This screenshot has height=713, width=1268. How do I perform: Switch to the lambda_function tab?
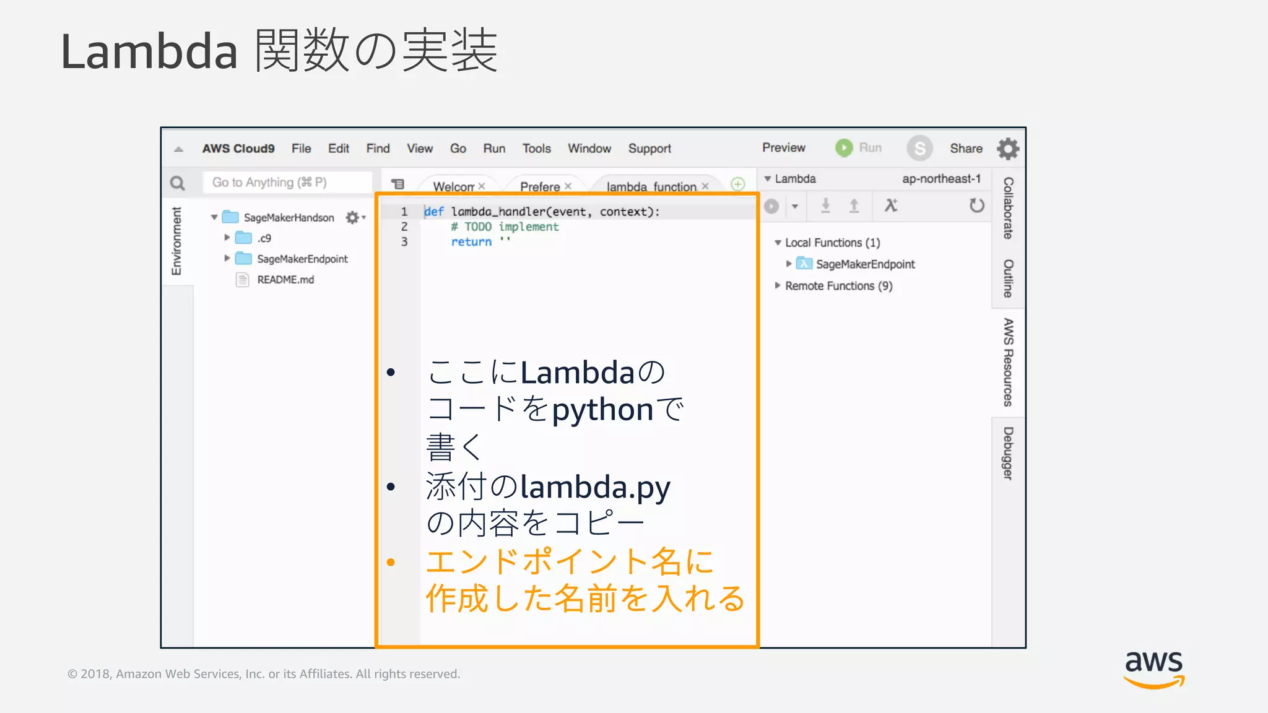652,186
